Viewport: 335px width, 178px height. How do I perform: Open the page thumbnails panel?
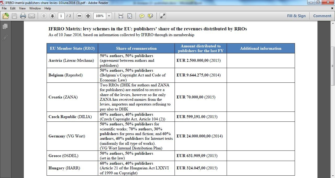tap(5, 26)
